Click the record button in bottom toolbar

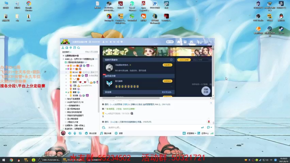[119, 133]
